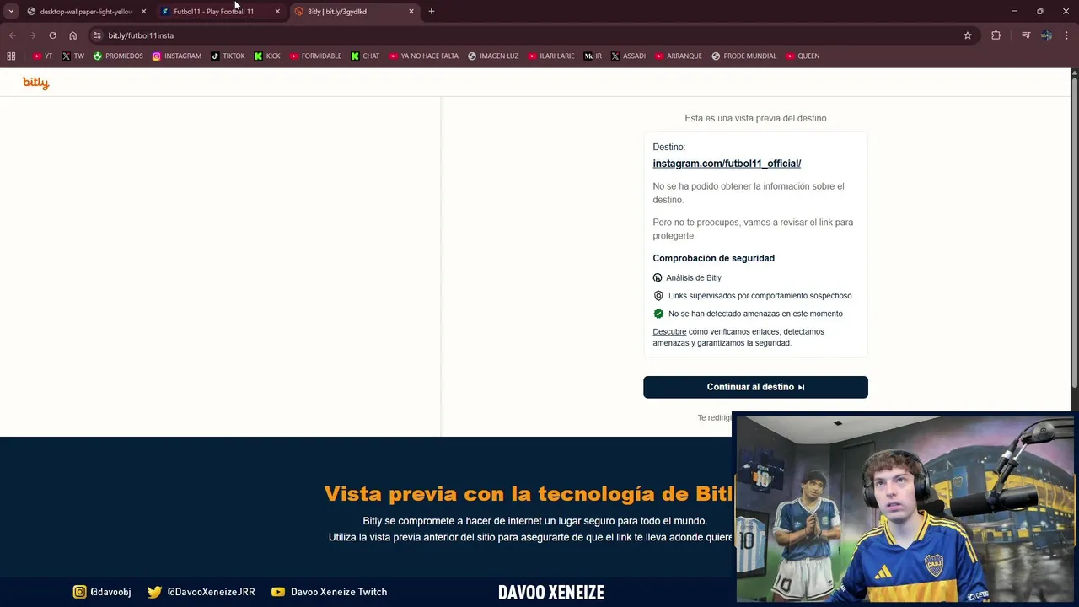The width and height of the screenshot is (1079, 607).
Task: Minimize the browser window
Action: pyautogui.click(x=1014, y=12)
